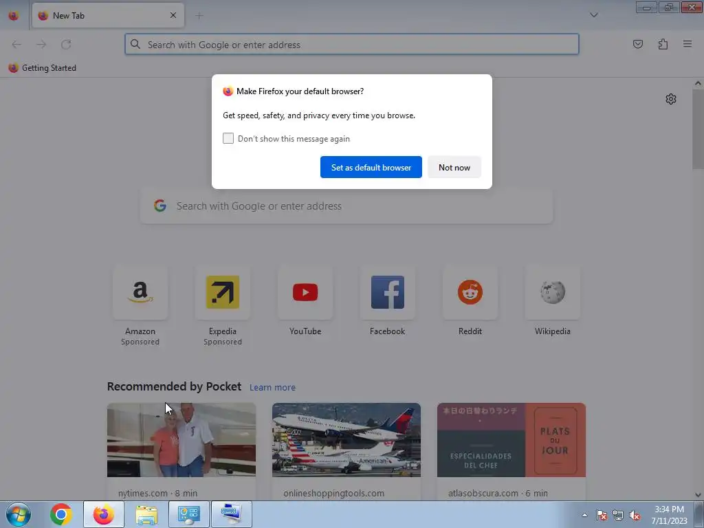Open the atlasobscura.com story thumbnail

(511, 440)
